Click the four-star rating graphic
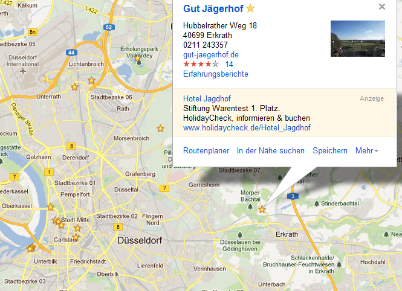The width and height of the screenshot is (402, 291). (x=201, y=64)
